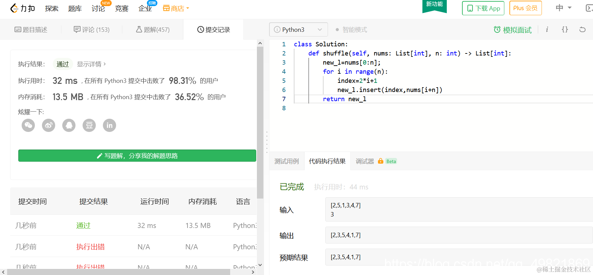
Task: Switch to 题解(457) tab
Action: pyautogui.click(x=153, y=30)
